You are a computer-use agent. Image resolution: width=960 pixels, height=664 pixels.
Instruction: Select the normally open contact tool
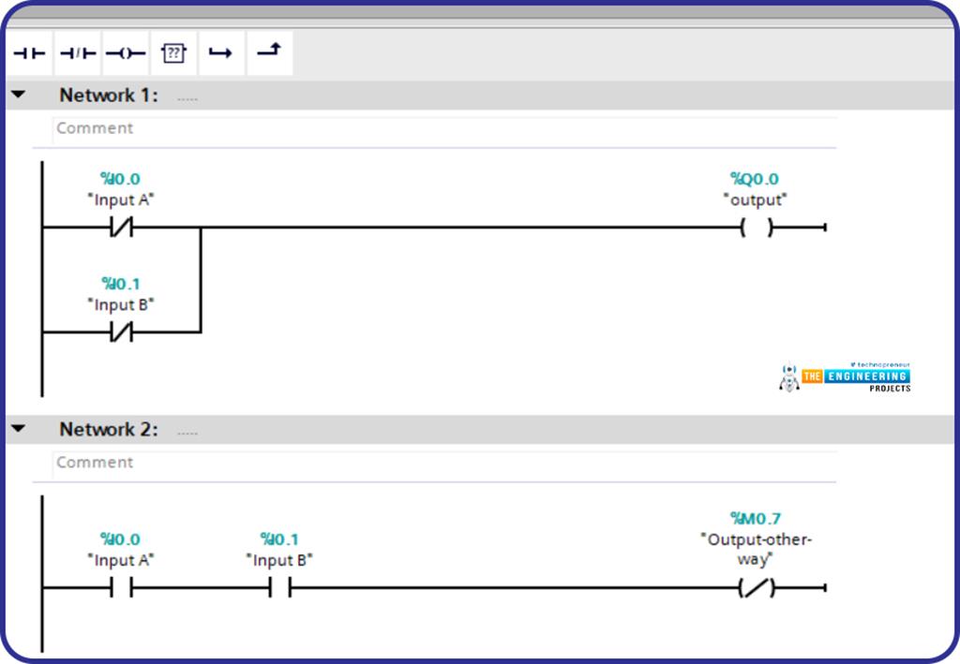coord(29,53)
